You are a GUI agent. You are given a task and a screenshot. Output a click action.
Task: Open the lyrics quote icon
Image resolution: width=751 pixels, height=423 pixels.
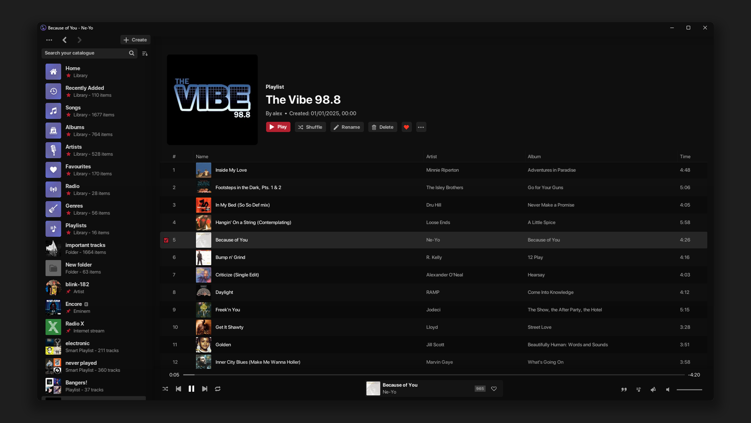[624, 390]
